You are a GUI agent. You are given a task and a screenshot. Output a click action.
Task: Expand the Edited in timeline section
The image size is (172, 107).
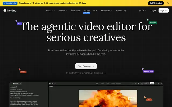17,89
